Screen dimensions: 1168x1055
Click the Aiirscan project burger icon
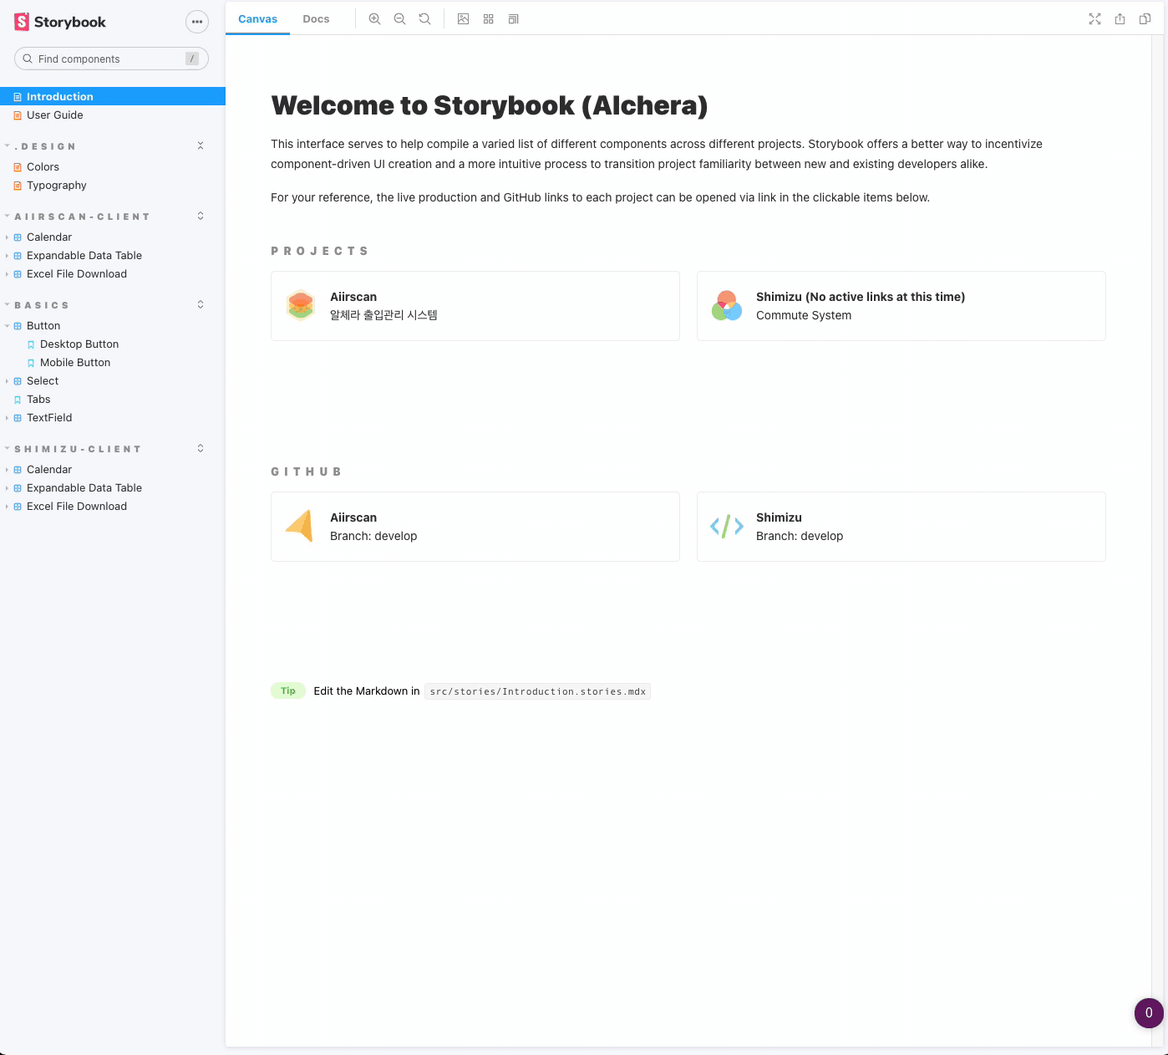301,305
